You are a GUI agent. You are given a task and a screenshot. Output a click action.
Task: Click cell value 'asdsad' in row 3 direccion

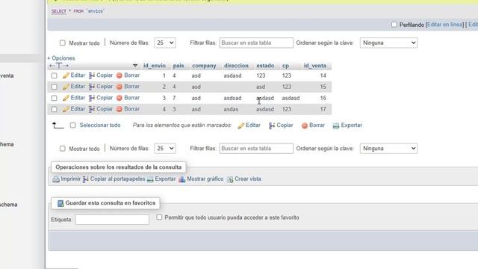point(232,98)
